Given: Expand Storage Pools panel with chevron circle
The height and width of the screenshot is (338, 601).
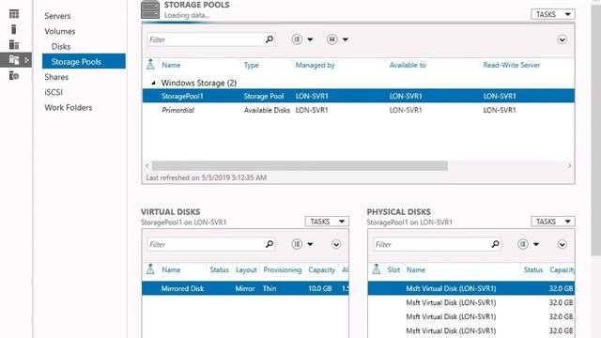Looking at the screenshot, I should coord(562,39).
